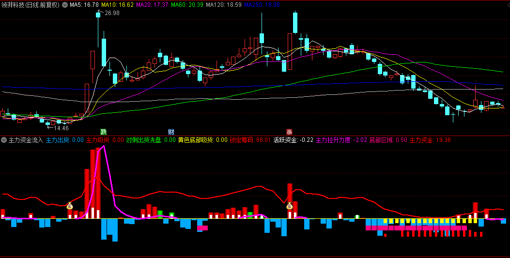Select the yellow MA10: 16.62 label

coord(117,5)
